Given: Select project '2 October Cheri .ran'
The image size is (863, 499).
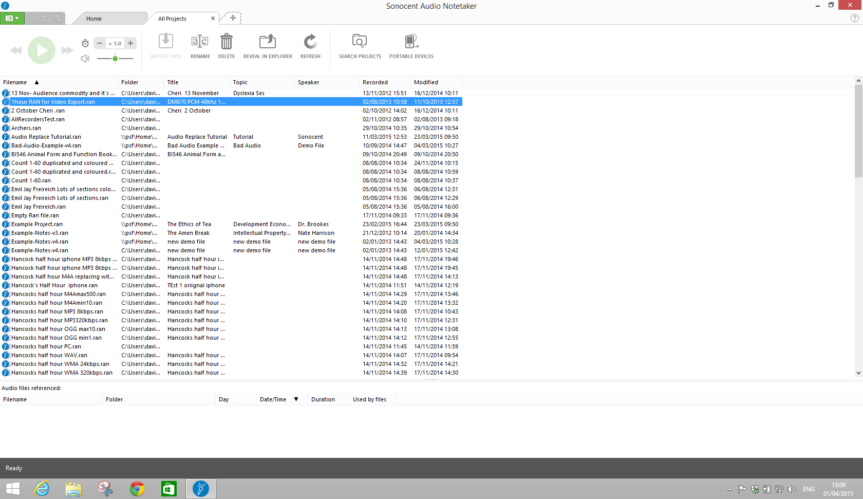Looking at the screenshot, I should pos(231,110).
